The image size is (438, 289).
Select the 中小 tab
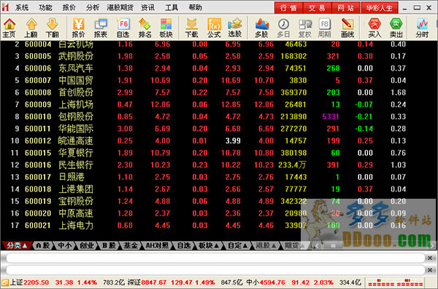tap(64, 245)
